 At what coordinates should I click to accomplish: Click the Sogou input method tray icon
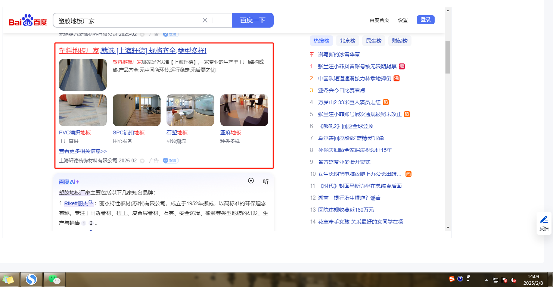452,279
